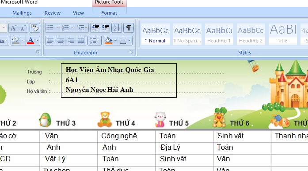Clear formatting with the eraser icon
The width and height of the screenshot is (308, 171).
point(35,28)
